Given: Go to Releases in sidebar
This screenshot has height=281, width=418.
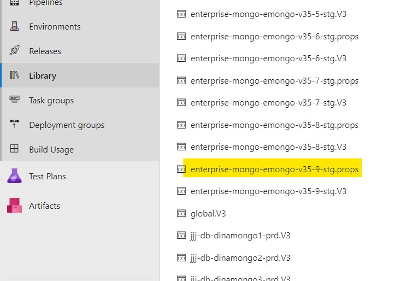Looking at the screenshot, I should 45,51.
